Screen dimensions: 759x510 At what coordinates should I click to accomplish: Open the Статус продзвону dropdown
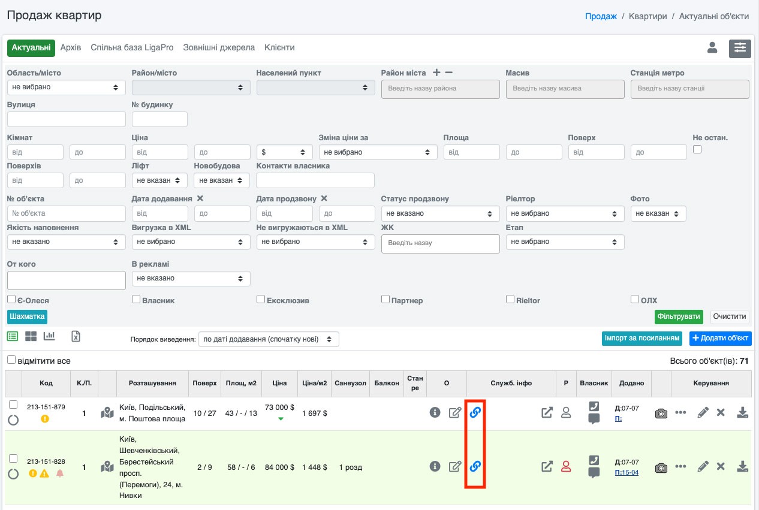click(x=440, y=213)
